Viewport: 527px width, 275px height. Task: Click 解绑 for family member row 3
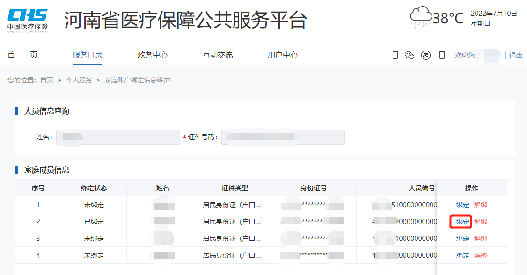[480, 239]
